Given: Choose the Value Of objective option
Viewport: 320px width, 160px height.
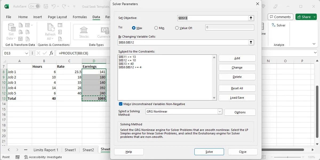Looking at the screenshot, I should coord(177,28).
